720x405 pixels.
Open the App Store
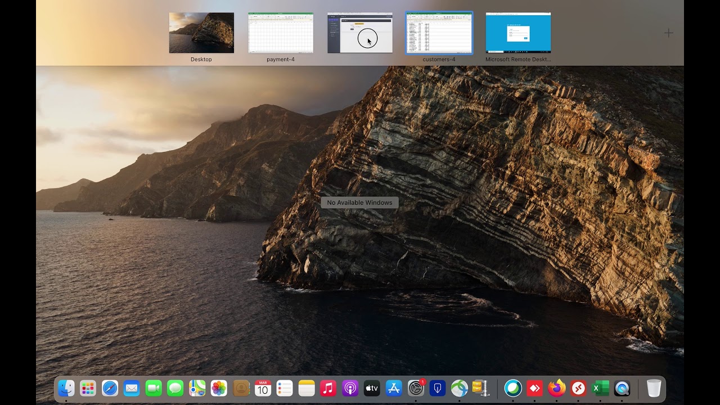click(394, 388)
